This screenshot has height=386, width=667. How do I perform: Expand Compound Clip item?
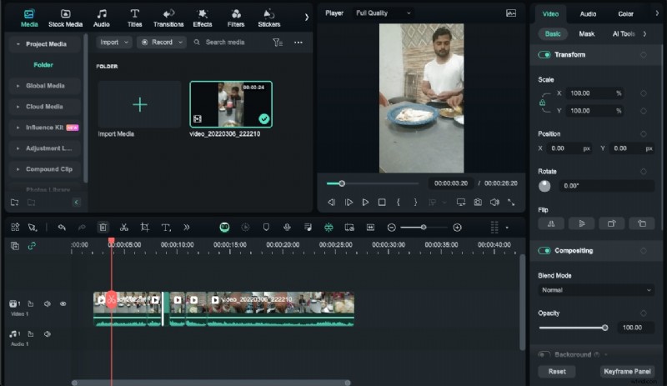(18, 169)
